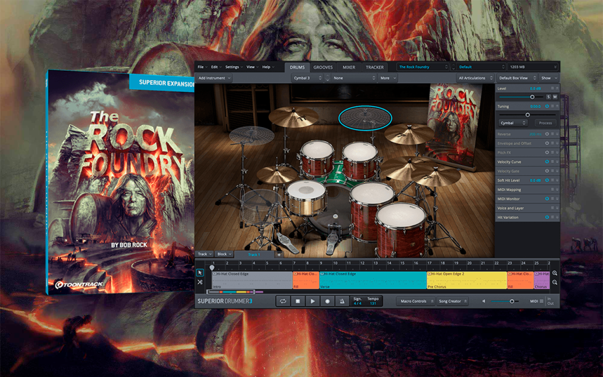Click the Process button

(x=545, y=123)
